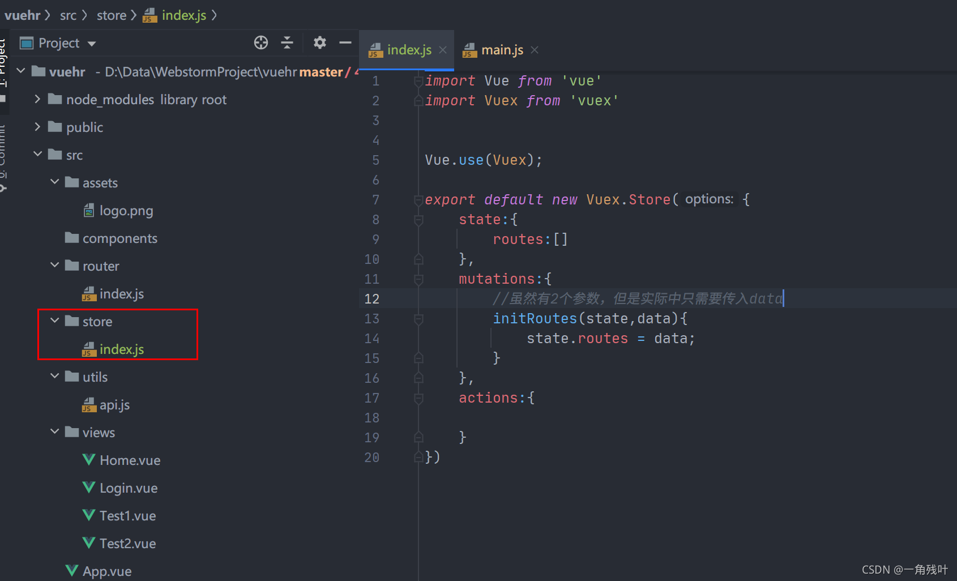Screen dimensions: 957x581
Task: Collapse the vuehr root project node
Action: [21, 71]
